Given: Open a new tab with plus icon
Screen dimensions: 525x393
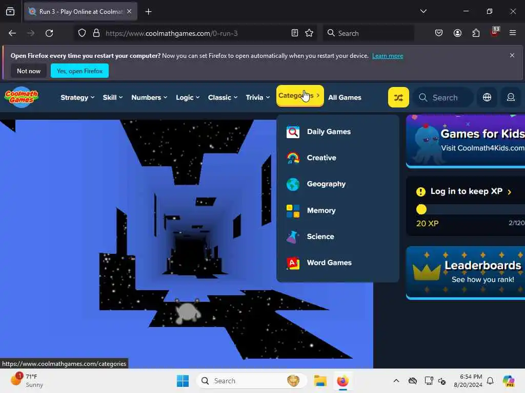Looking at the screenshot, I should pos(148,12).
